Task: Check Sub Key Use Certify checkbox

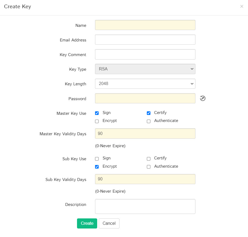Action: pos(149,159)
